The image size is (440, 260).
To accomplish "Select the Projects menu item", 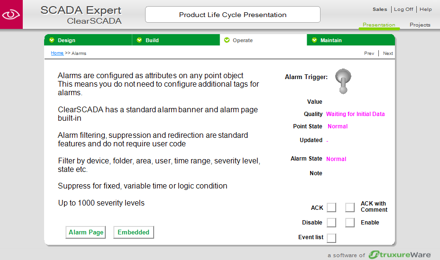I will (x=420, y=25).
